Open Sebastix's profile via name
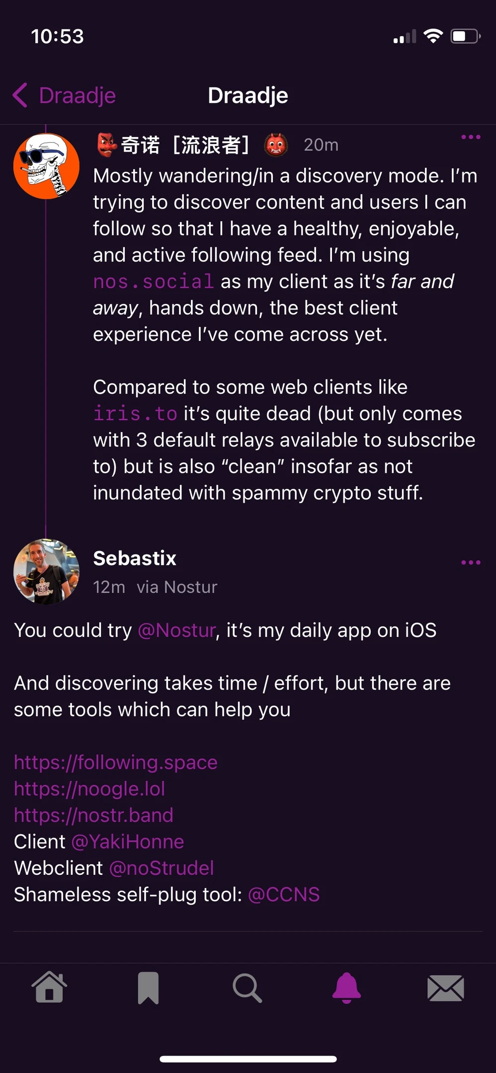 [x=135, y=558]
